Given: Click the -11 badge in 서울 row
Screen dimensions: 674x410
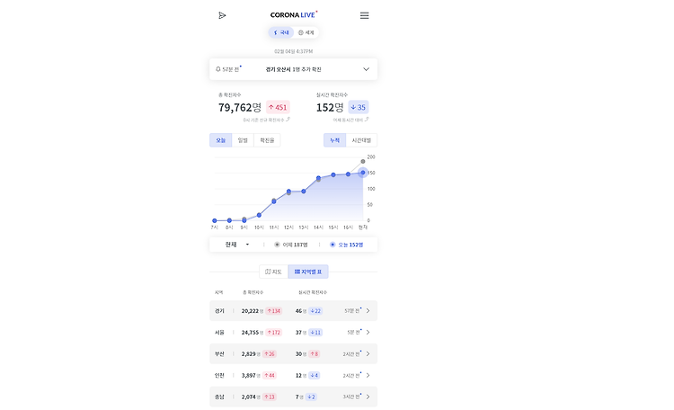Looking at the screenshot, I should (x=315, y=332).
